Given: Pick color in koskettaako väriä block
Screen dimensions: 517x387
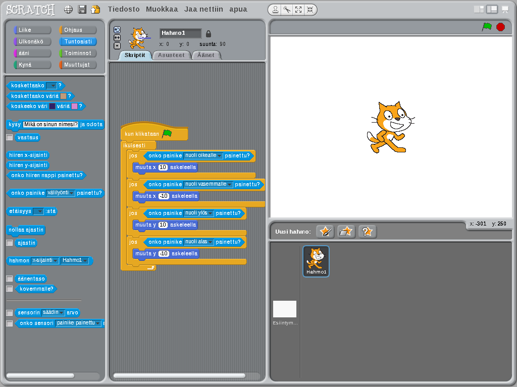Looking at the screenshot, I should point(63,96).
